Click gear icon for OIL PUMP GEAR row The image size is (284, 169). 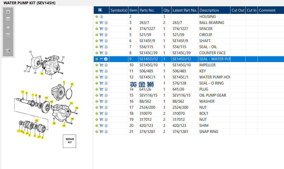[x=97, y=95]
